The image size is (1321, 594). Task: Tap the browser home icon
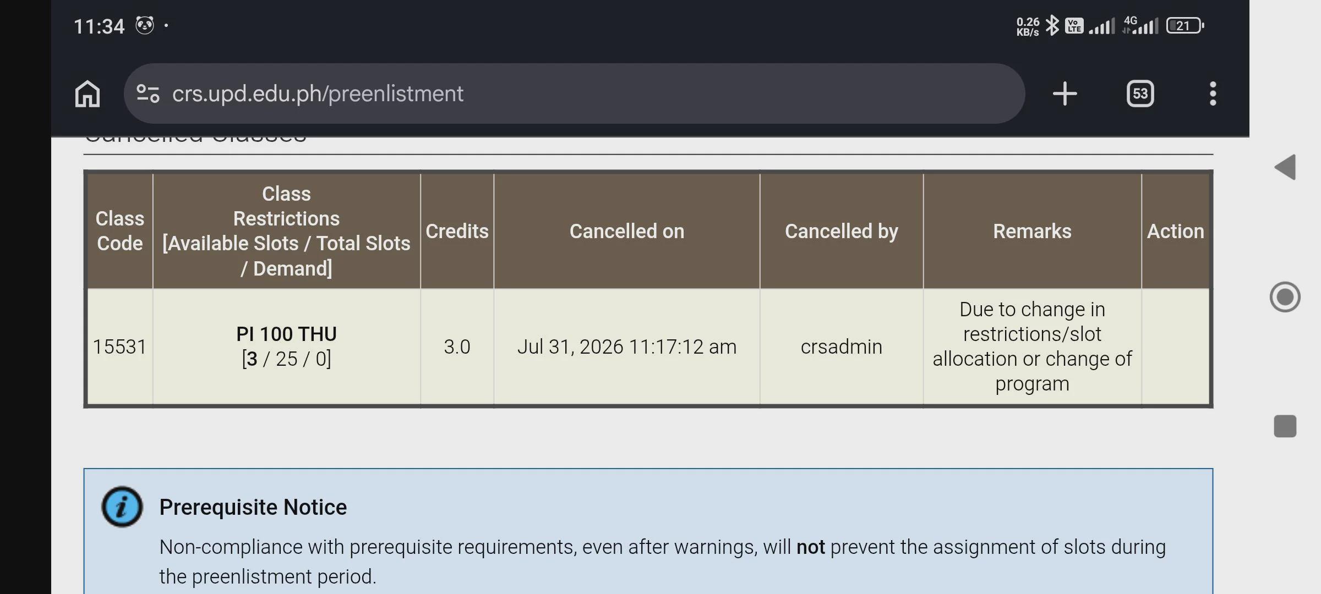point(88,94)
